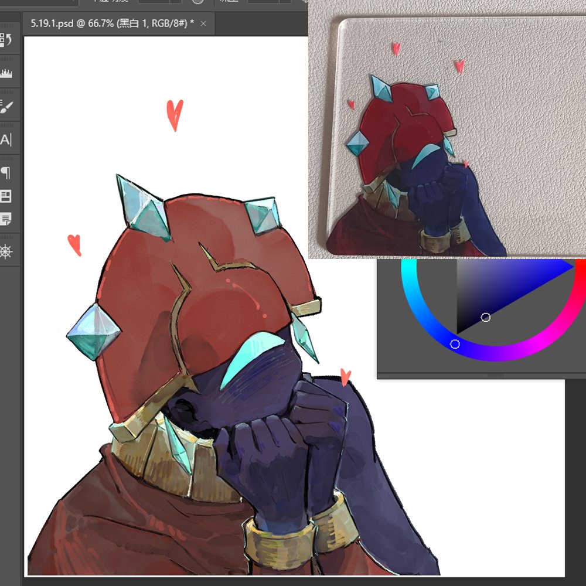586x586 pixels.
Task: Open the Brush Settings panel icon
Action: coord(6,107)
